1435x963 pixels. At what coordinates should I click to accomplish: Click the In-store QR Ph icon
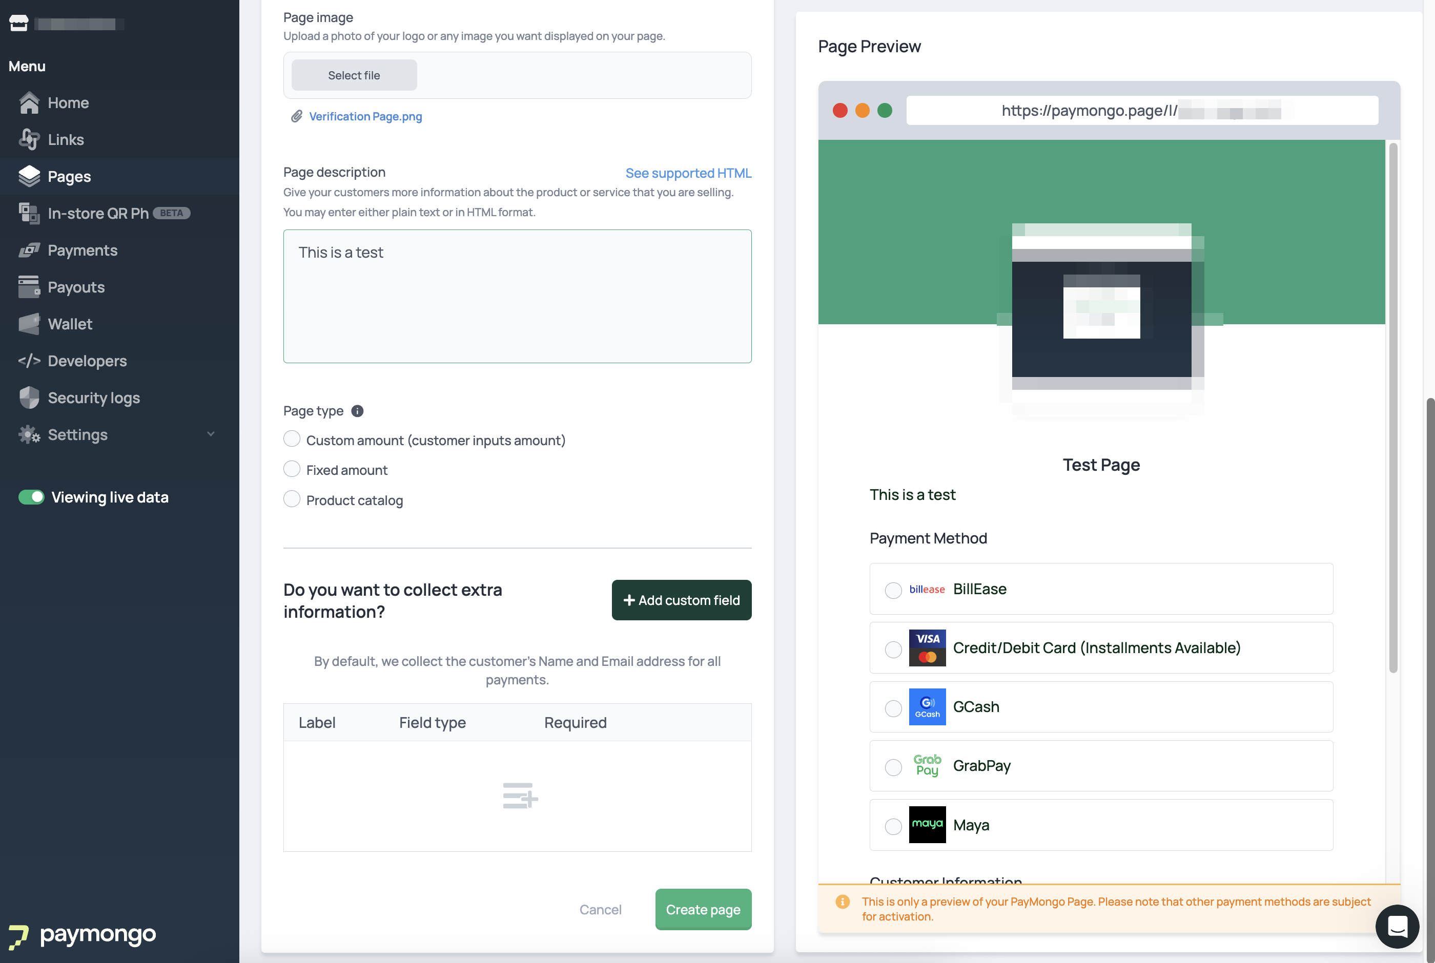pyautogui.click(x=29, y=213)
